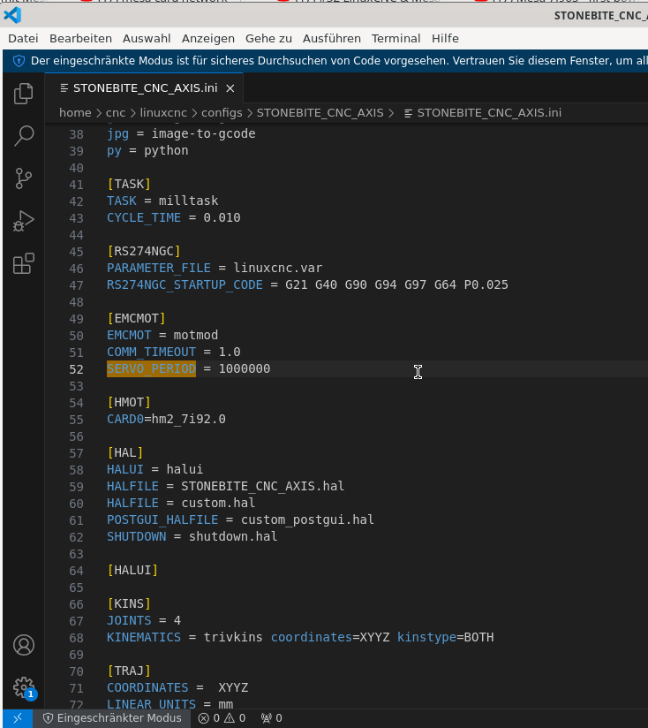Click the CARD0 key on line 55
The image size is (648, 728).
coord(125,419)
